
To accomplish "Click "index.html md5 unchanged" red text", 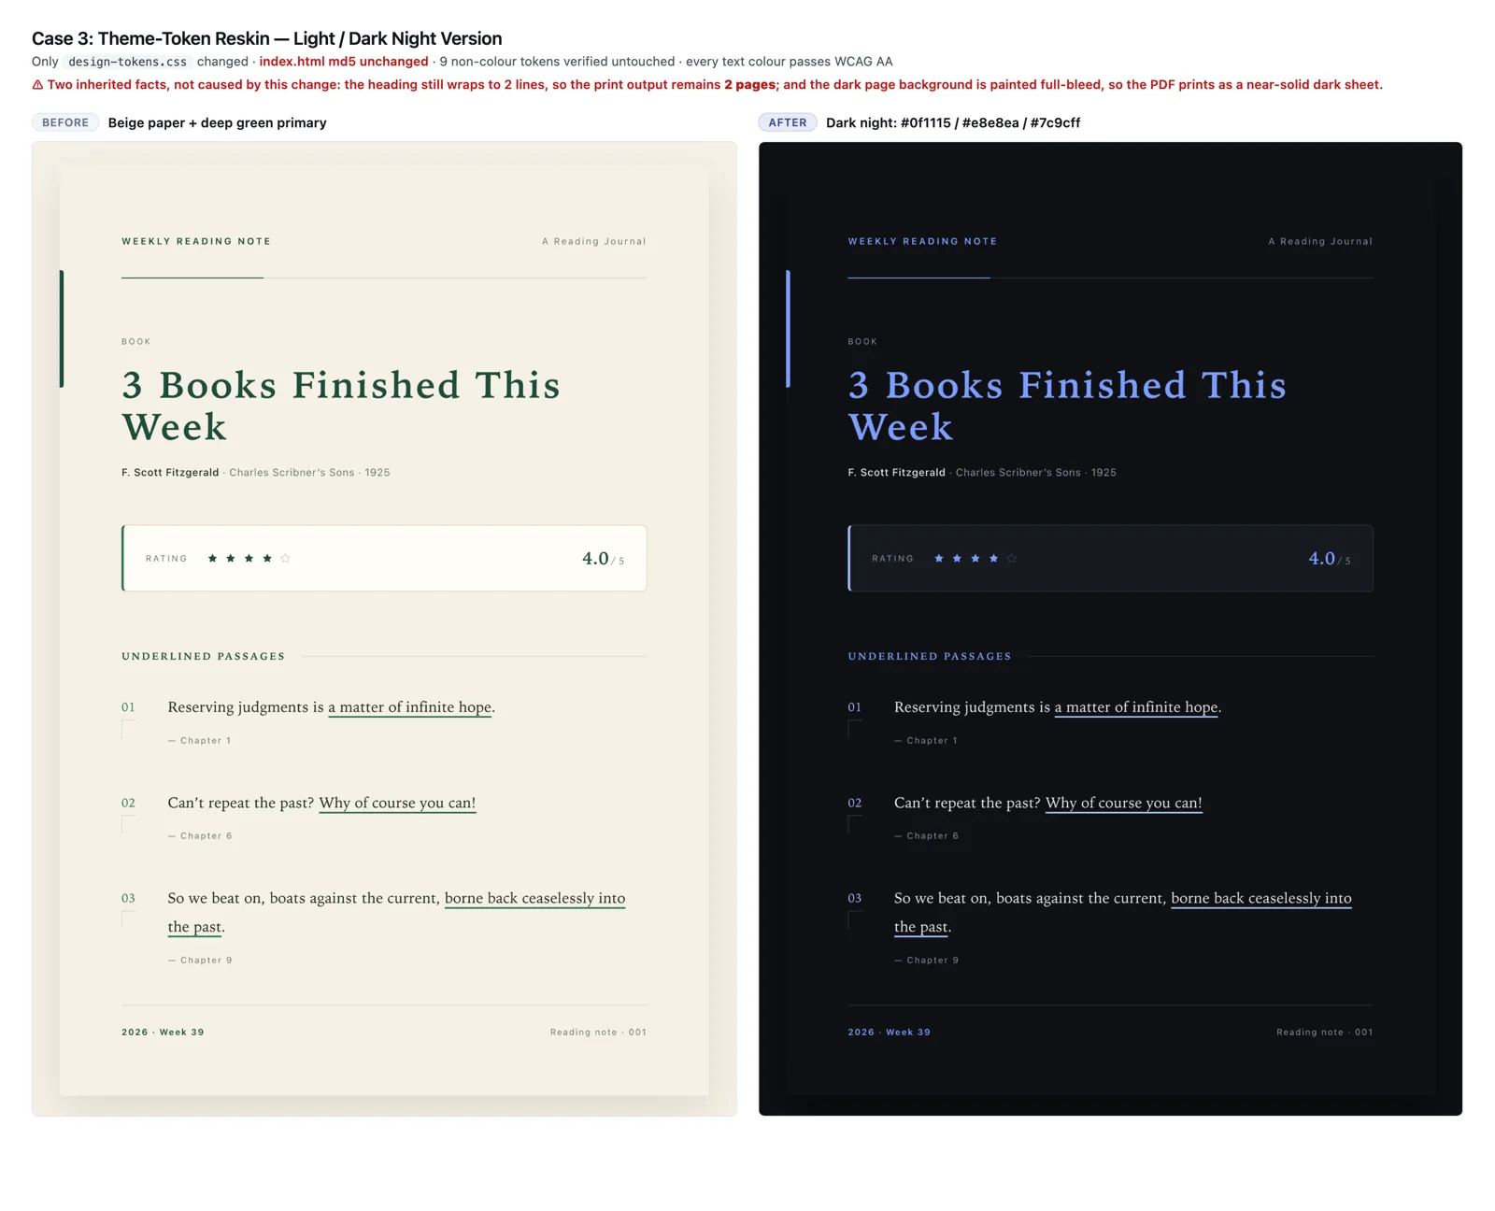I will pyautogui.click(x=344, y=62).
